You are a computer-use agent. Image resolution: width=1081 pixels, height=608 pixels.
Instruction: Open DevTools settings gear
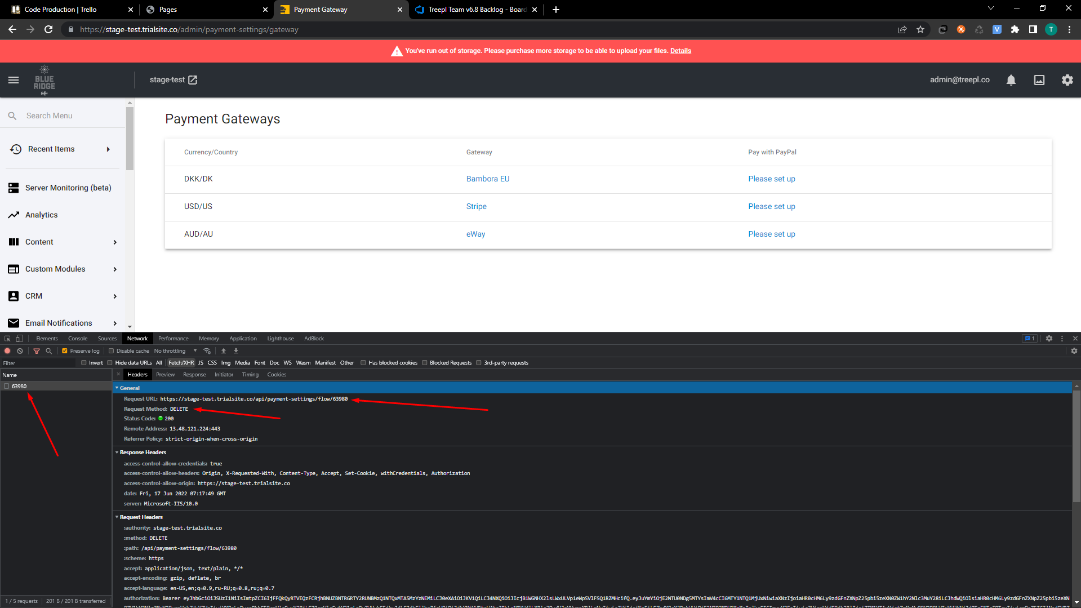(1049, 339)
